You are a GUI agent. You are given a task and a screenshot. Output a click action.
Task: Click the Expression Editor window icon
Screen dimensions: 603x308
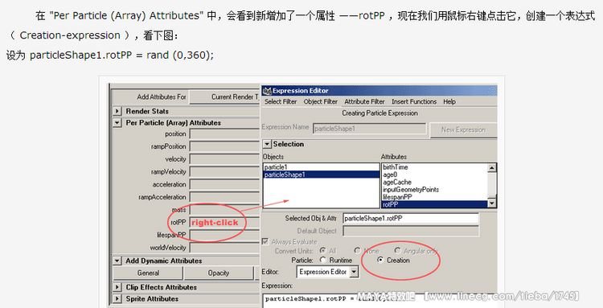click(x=267, y=91)
